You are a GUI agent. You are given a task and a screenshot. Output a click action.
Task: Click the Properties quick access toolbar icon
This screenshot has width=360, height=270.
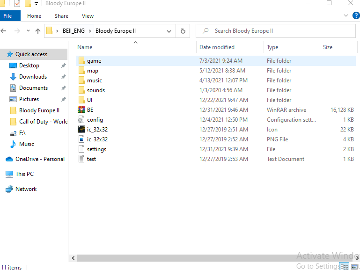[17, 4]
